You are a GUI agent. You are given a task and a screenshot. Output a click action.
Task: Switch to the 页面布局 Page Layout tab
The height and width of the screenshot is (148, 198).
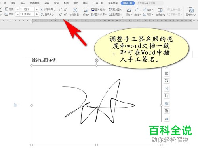pyautogui.click(x=35, y=3)
